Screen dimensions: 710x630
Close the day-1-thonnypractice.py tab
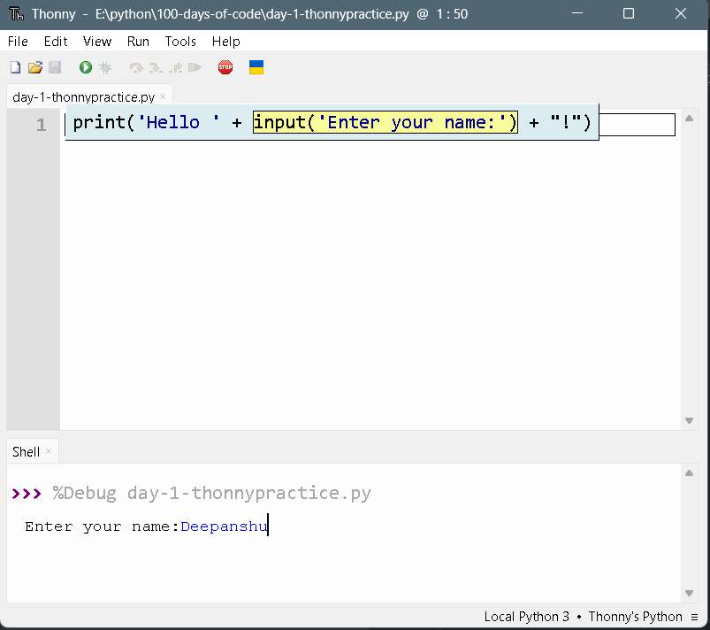(163, 96)
